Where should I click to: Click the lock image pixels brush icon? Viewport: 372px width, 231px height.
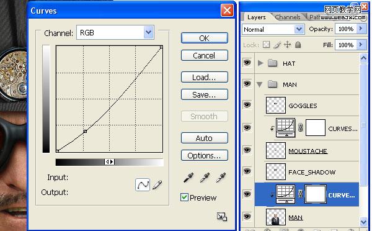coord(277,45)
